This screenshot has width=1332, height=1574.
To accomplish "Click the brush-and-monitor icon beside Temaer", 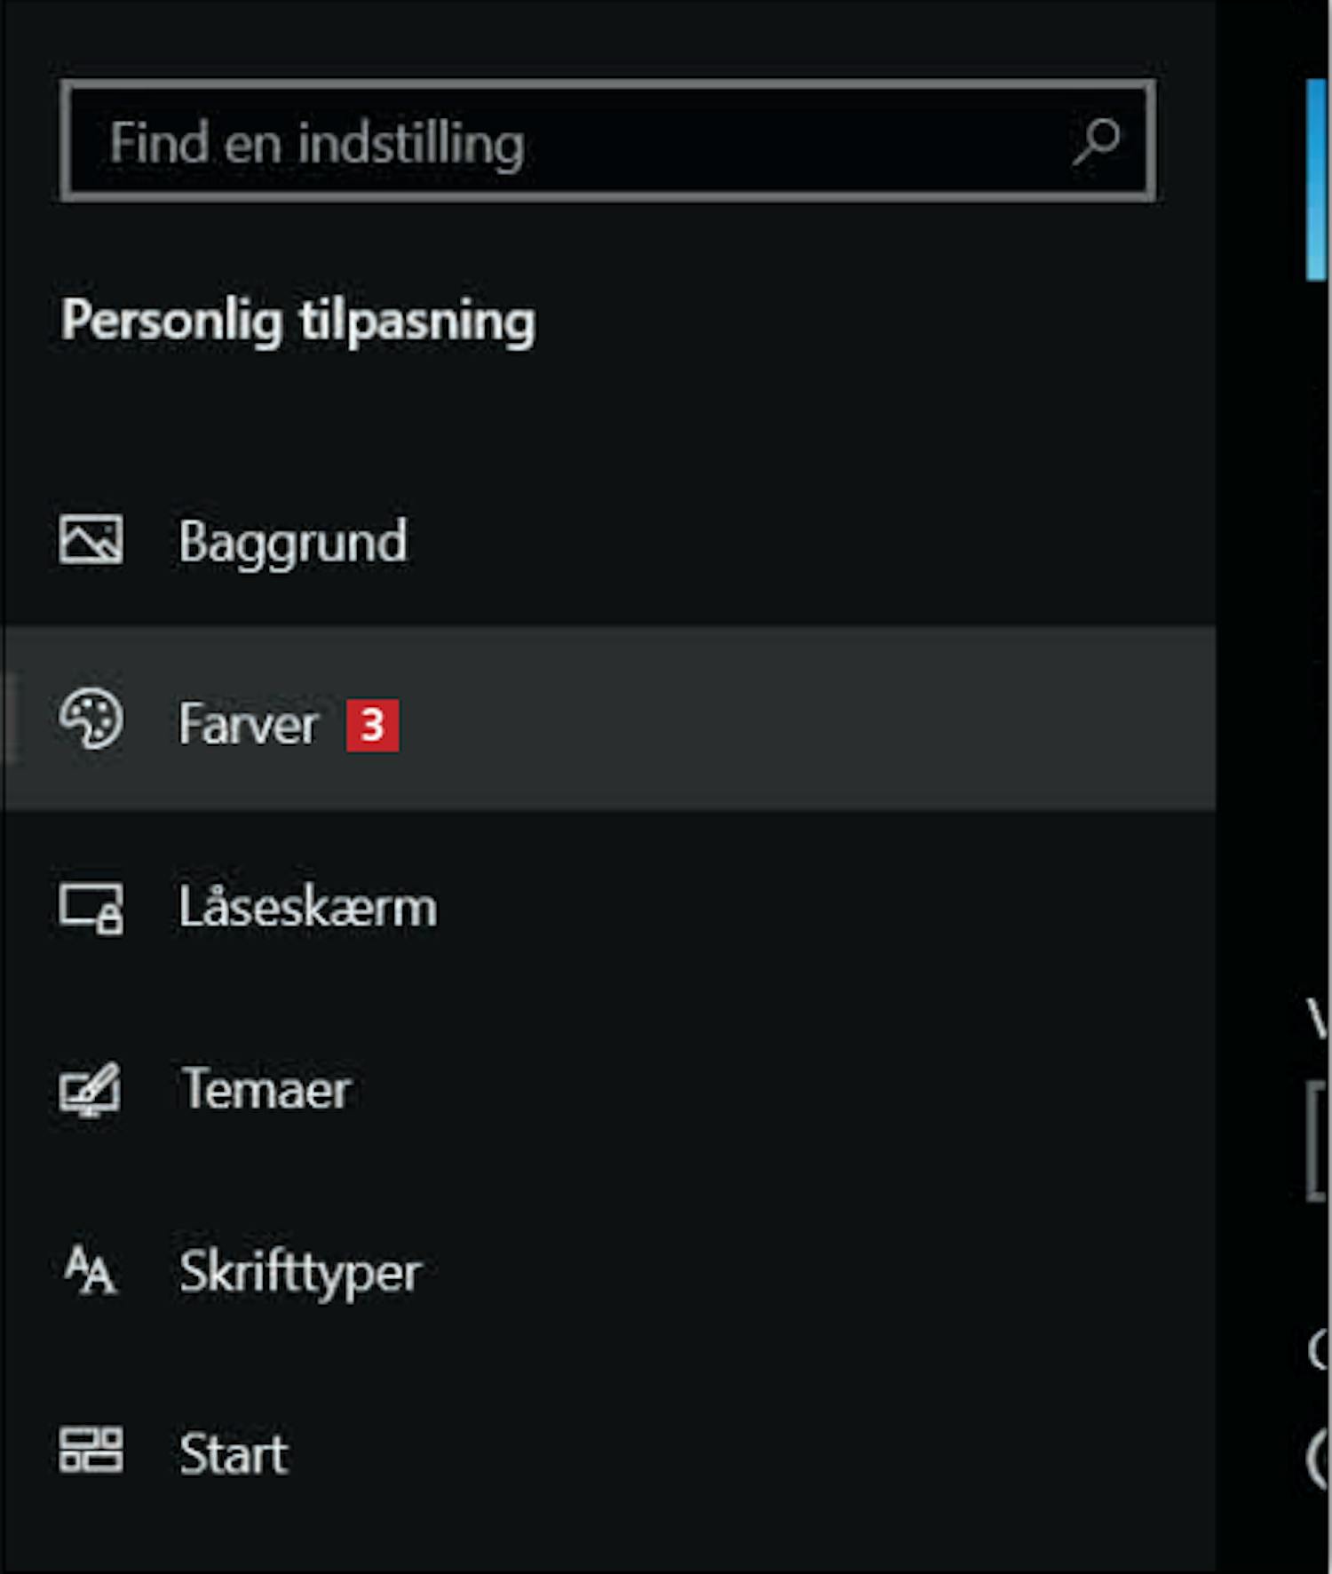I will [x=91, y=1089].
